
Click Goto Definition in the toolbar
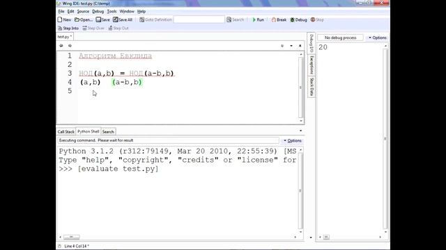click(x=155, y=19)
